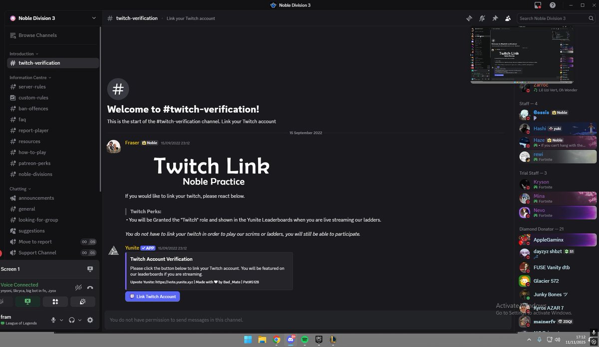Open the Yunite bot avatar

coord(114,251)
